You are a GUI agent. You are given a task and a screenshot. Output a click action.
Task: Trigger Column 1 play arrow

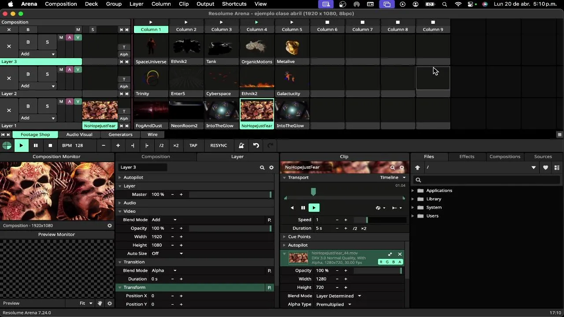151,22
